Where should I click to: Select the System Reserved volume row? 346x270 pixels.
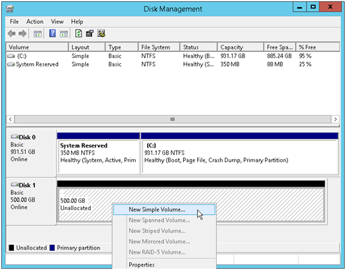click(173, 65)
